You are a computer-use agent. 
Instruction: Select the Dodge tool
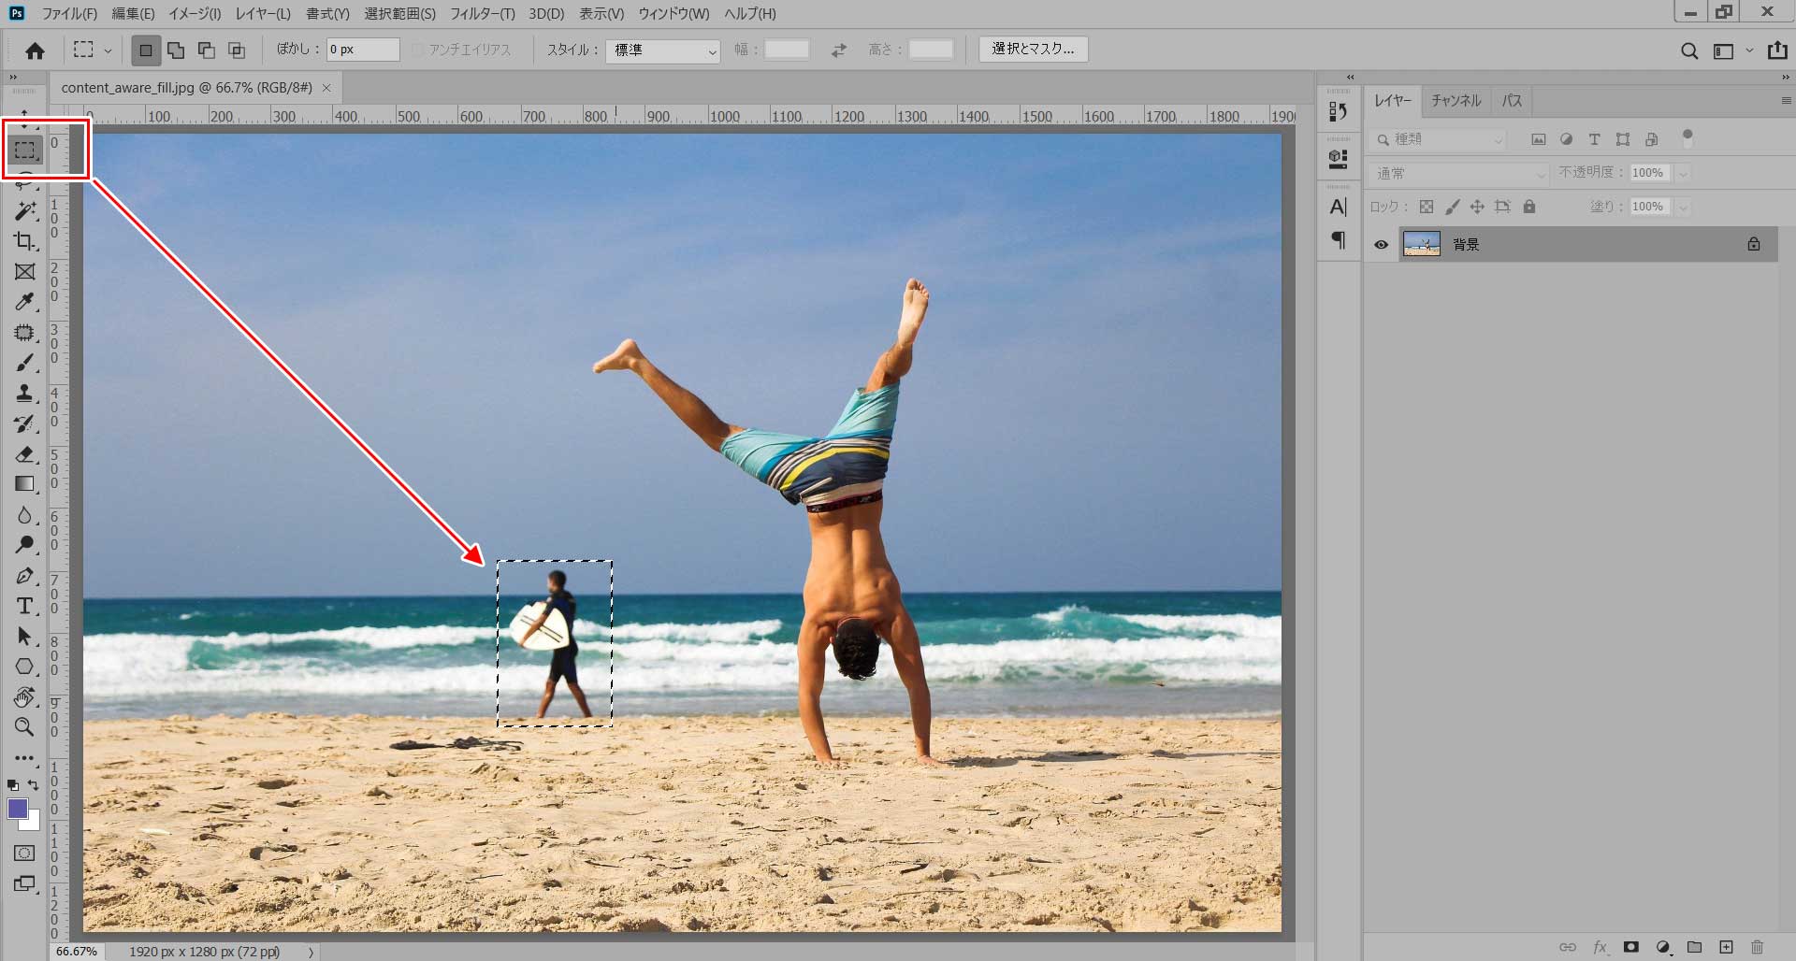pos(24,545)
